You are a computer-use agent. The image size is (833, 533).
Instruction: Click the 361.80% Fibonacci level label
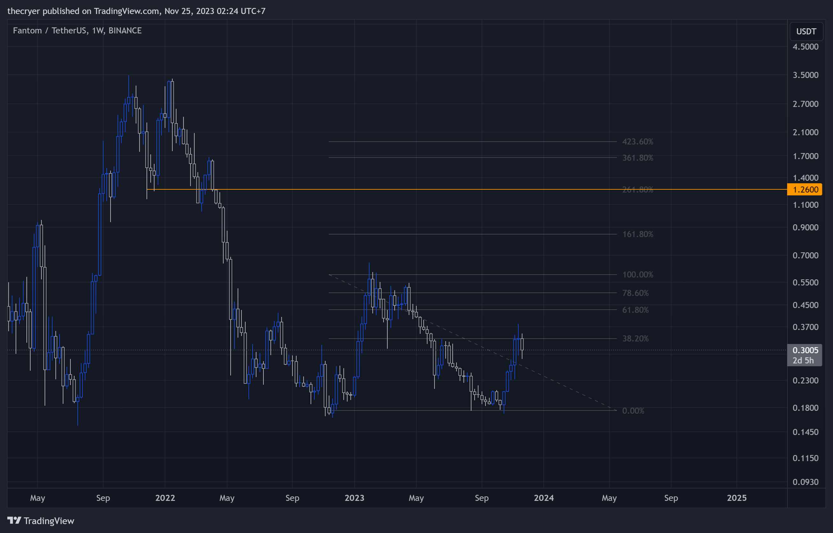pos(638,158)
